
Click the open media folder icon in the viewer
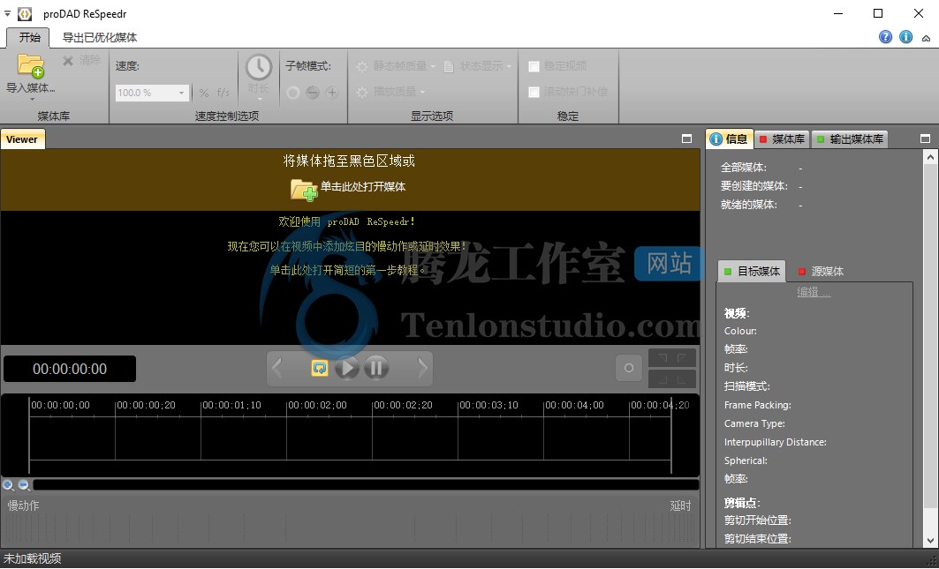coord(304,189)
